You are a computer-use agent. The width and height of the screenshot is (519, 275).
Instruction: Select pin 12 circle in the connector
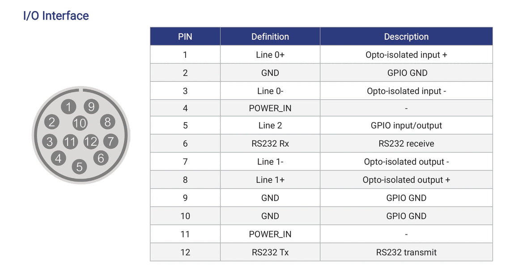click(x=91, y=141)
